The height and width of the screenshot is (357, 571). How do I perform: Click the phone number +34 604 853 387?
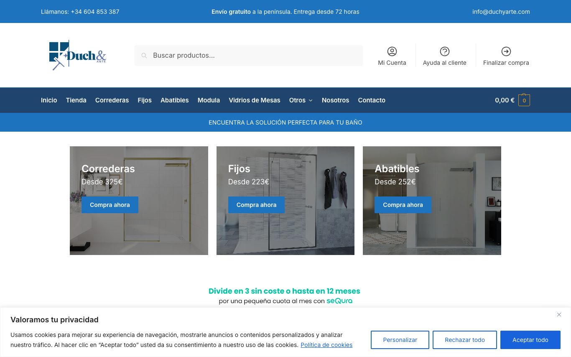95,12
